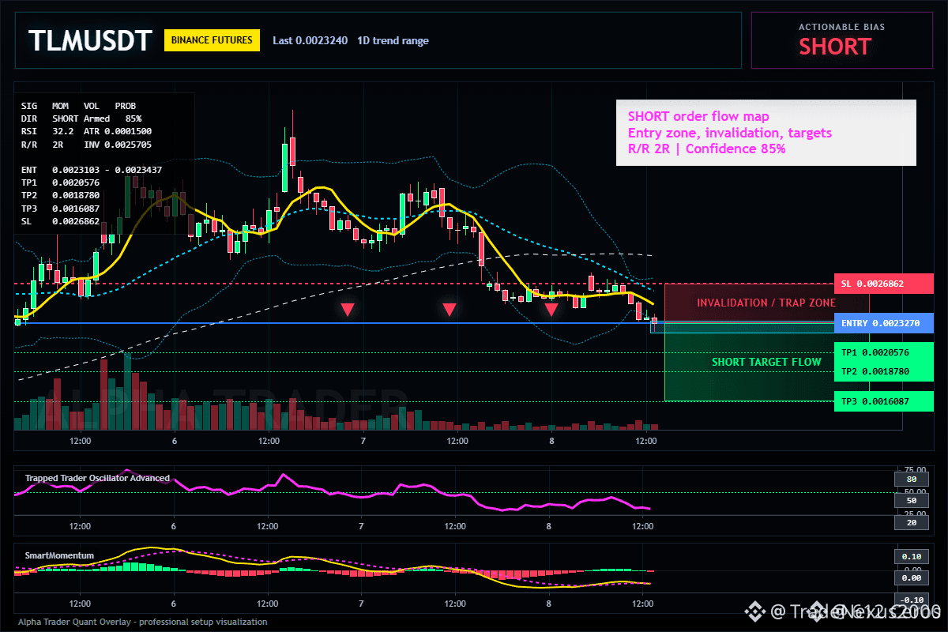This screenshot has height=632, width=948.
Task: Click the TP1 0.0020576 green tag
Action: [883, 352]
